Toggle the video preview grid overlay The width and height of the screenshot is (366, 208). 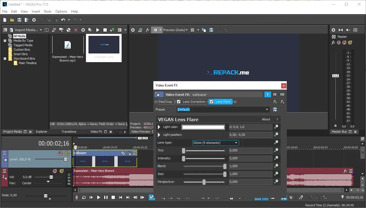193,30
